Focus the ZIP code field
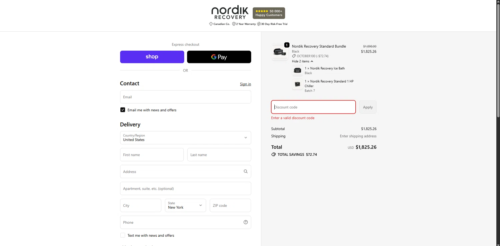 pos(230,205)
